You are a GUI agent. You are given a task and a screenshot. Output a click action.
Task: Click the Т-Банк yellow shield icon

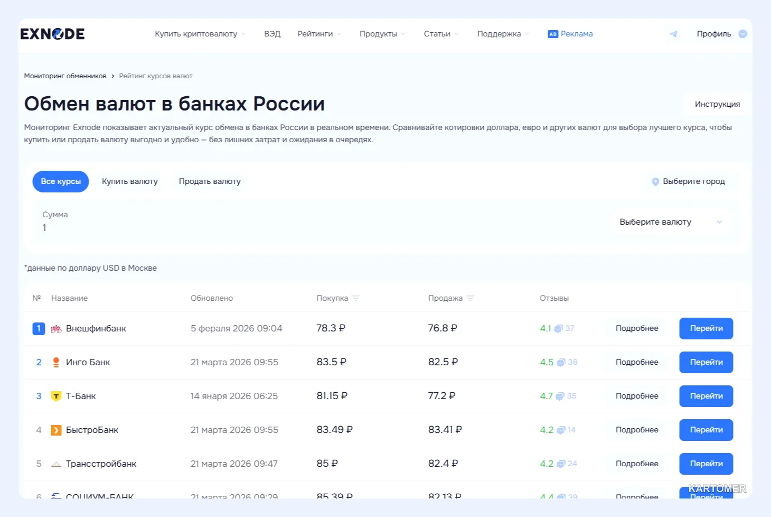(56, 396)
